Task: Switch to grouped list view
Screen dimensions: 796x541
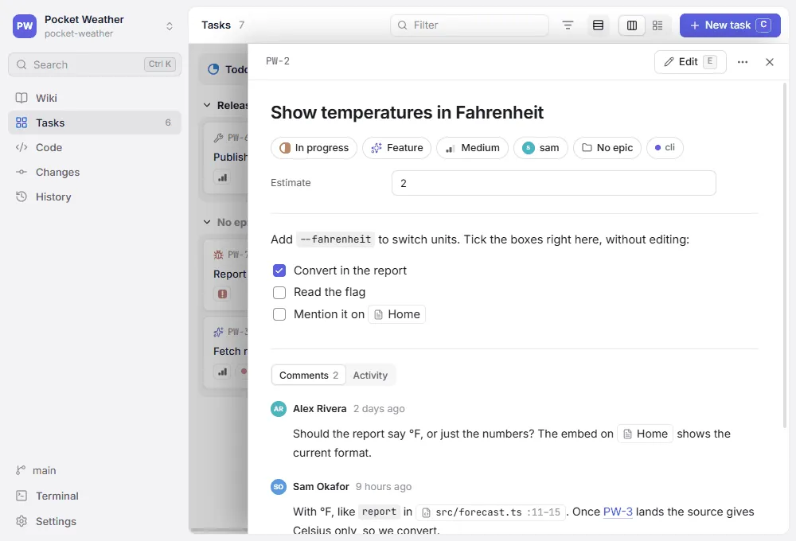Action: click(x=657, y=25)
